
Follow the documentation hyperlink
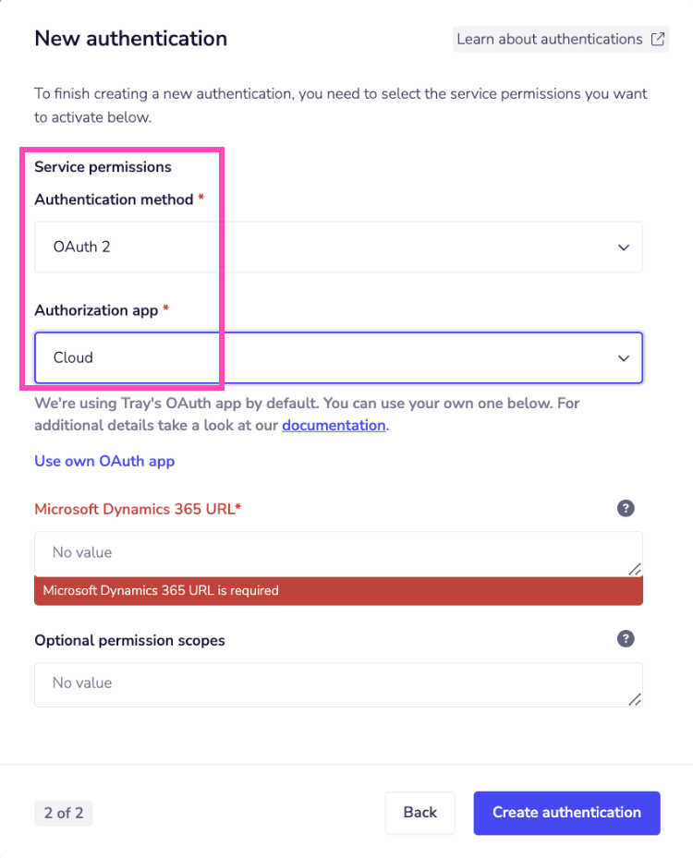334,426
